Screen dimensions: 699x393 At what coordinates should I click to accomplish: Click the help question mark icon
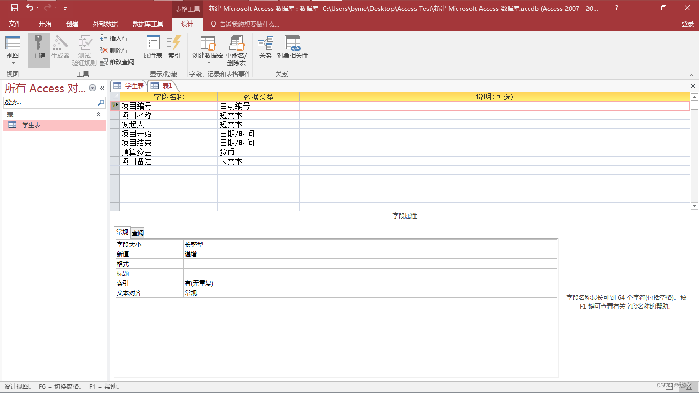pyautogui.click(x=616, y=8)
